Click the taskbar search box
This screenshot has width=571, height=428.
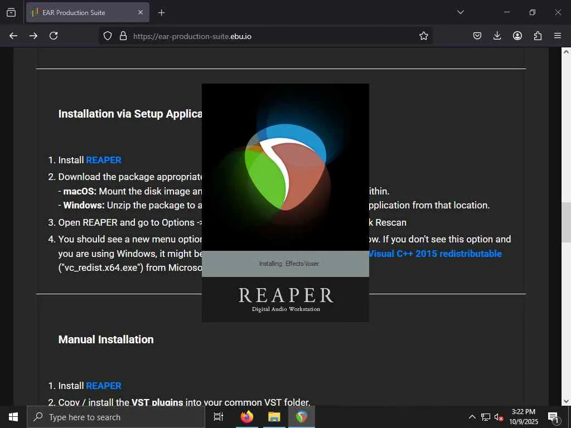click(116, 417)
